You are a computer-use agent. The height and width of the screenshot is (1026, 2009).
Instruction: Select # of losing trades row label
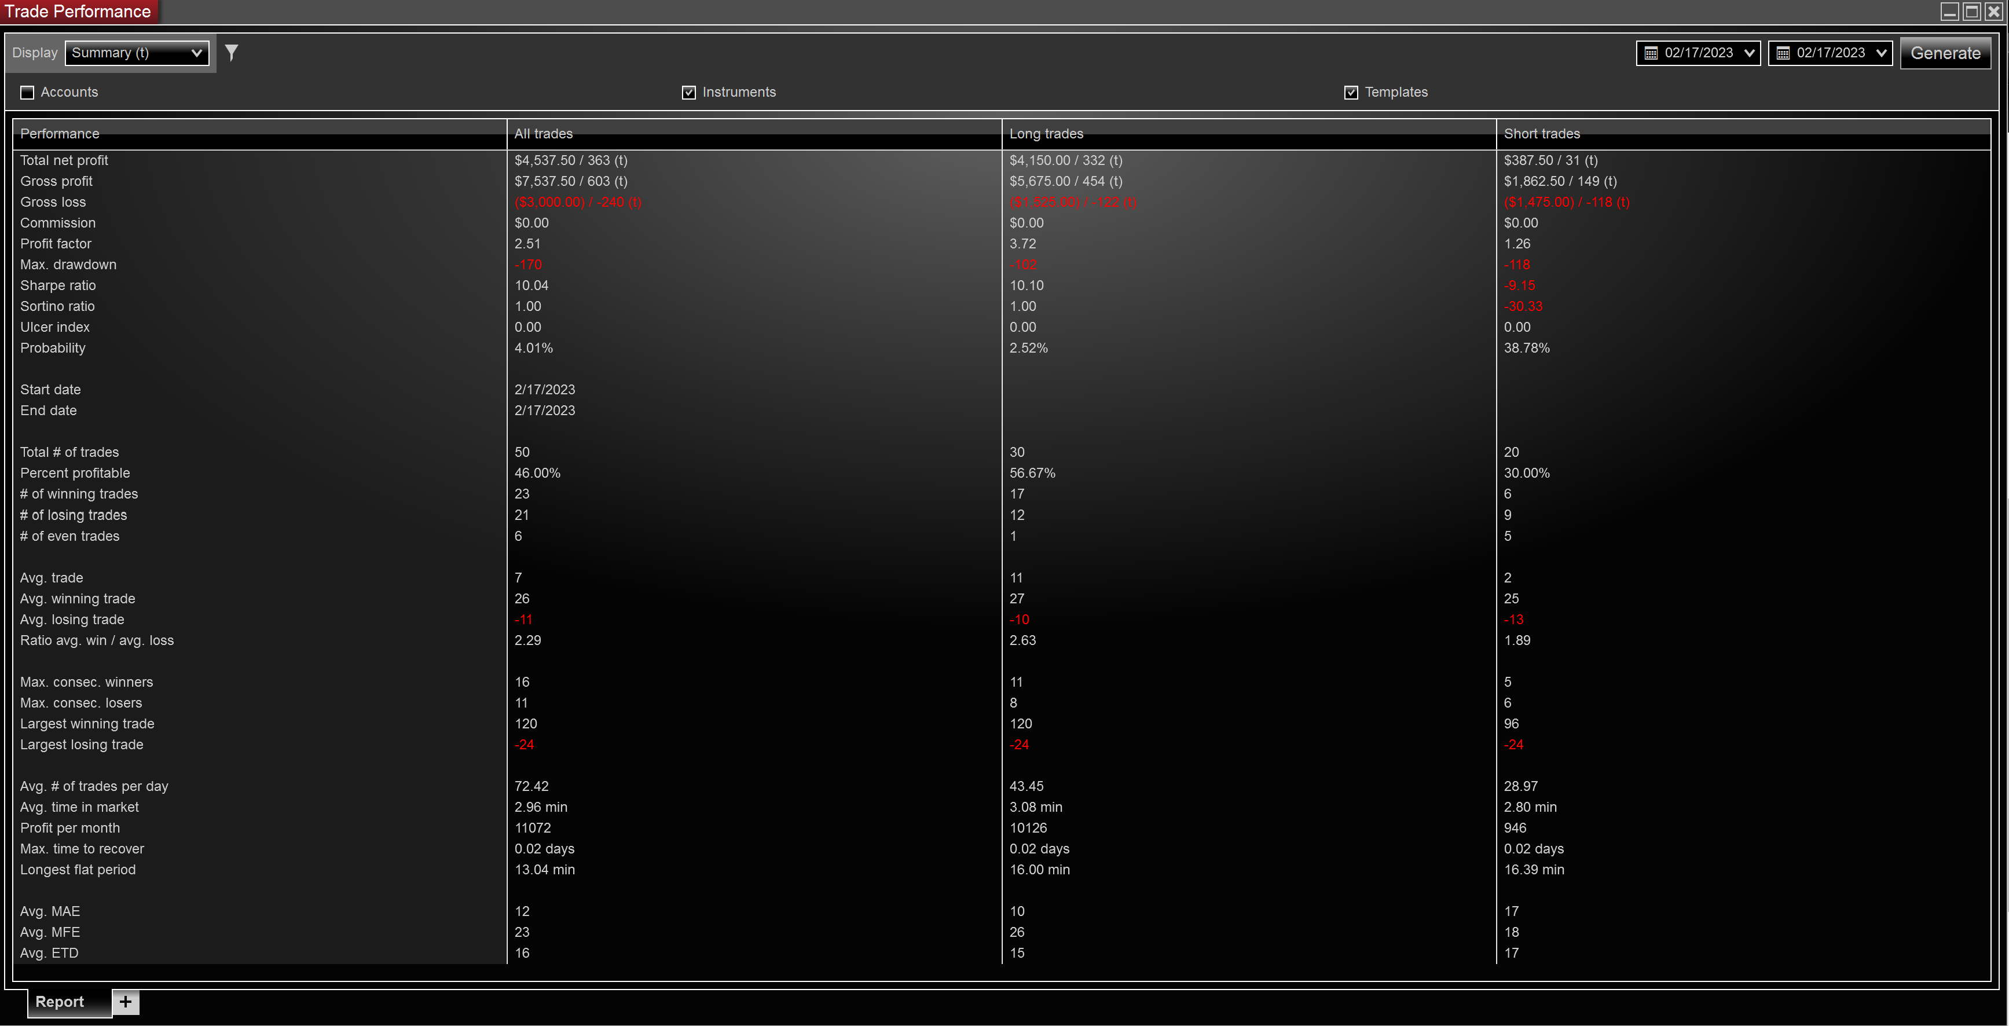click(74, 515)
